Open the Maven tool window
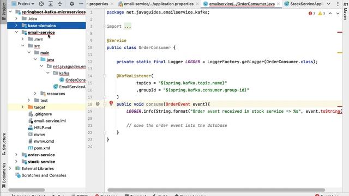The image size is (349, 196). (x=345, y=10)
